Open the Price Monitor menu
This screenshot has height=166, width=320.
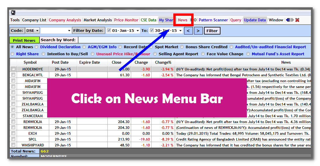126,20
